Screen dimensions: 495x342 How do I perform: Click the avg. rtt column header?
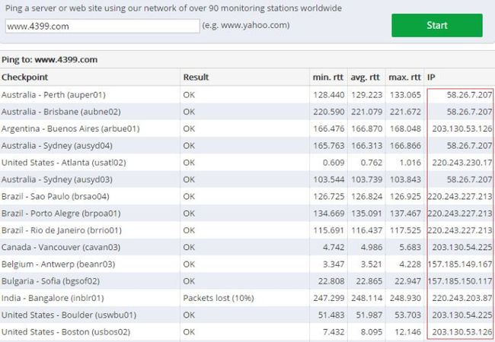tap(366, 78)
